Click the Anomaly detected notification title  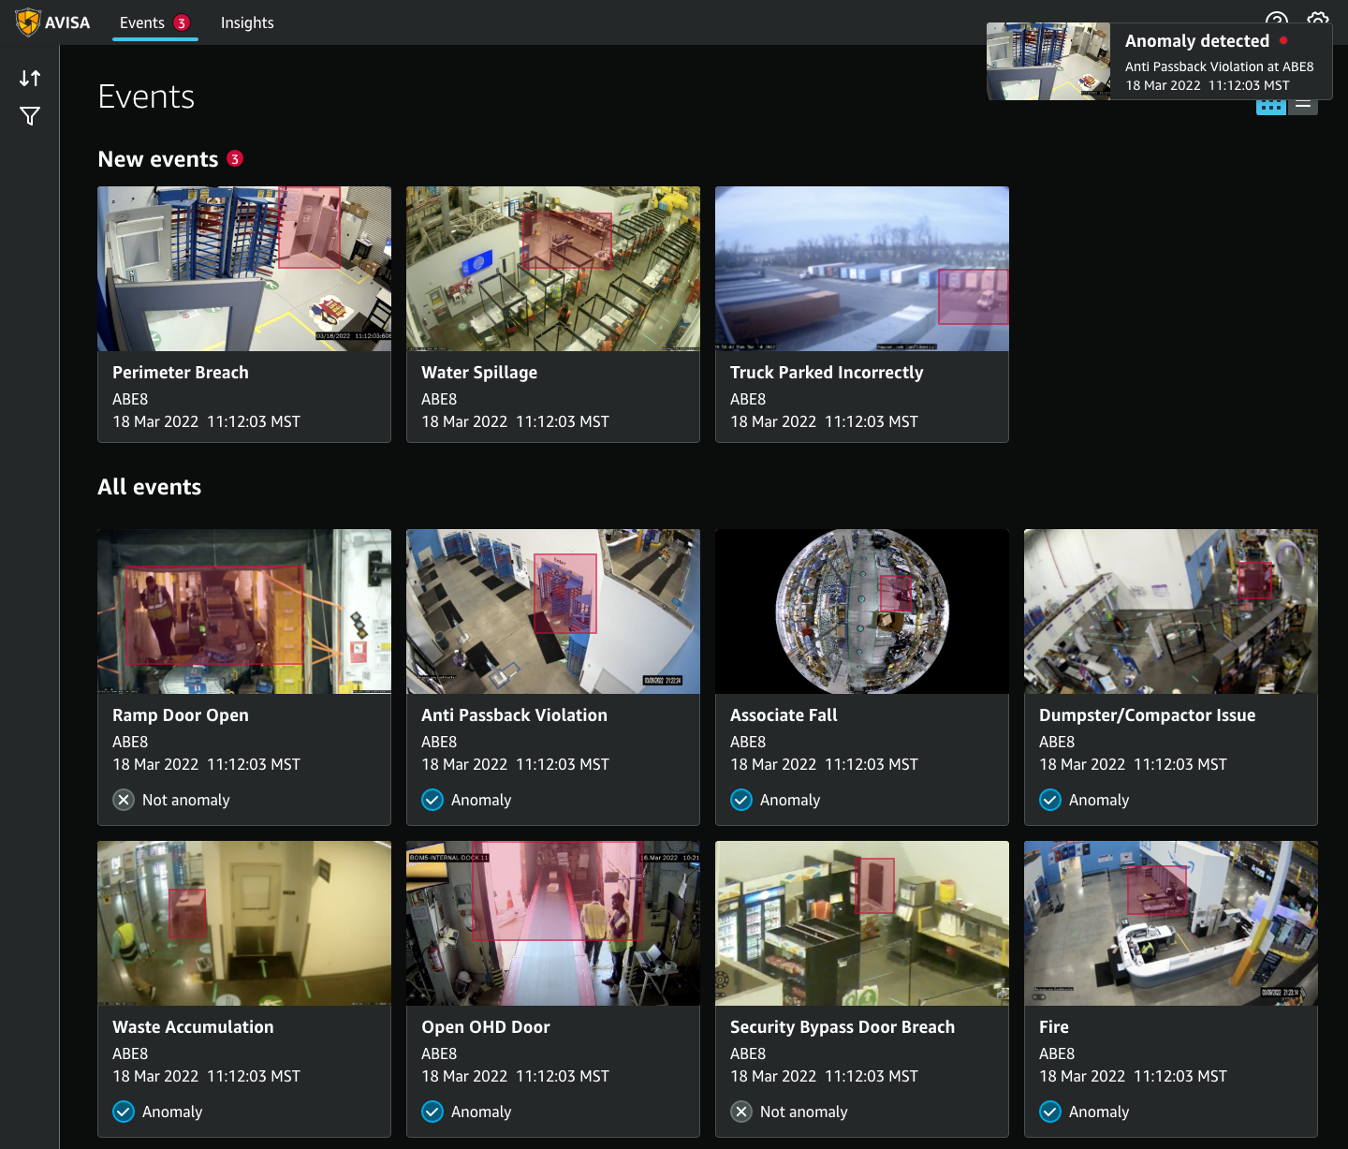click(x=1196, y=41)
